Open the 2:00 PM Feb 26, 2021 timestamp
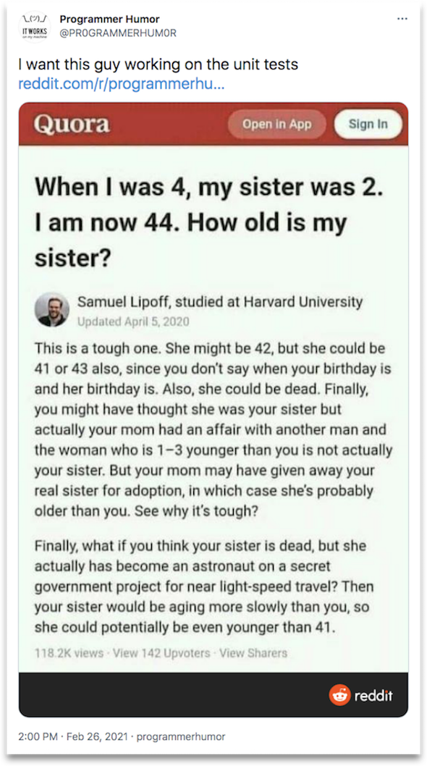The image size is (427, 766). coord(73,736)
